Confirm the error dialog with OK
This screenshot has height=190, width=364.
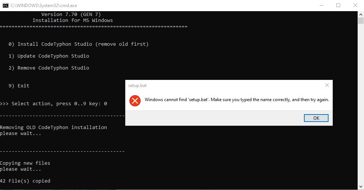(x=316, y=118)
